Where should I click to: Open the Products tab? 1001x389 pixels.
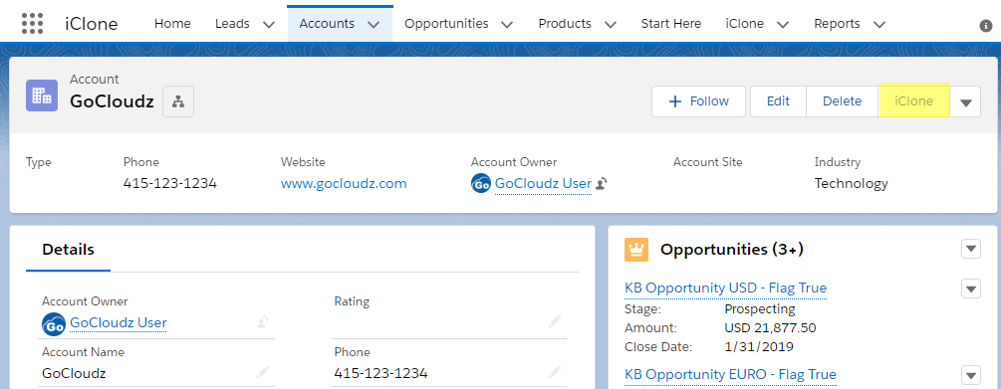pos(565,24)
